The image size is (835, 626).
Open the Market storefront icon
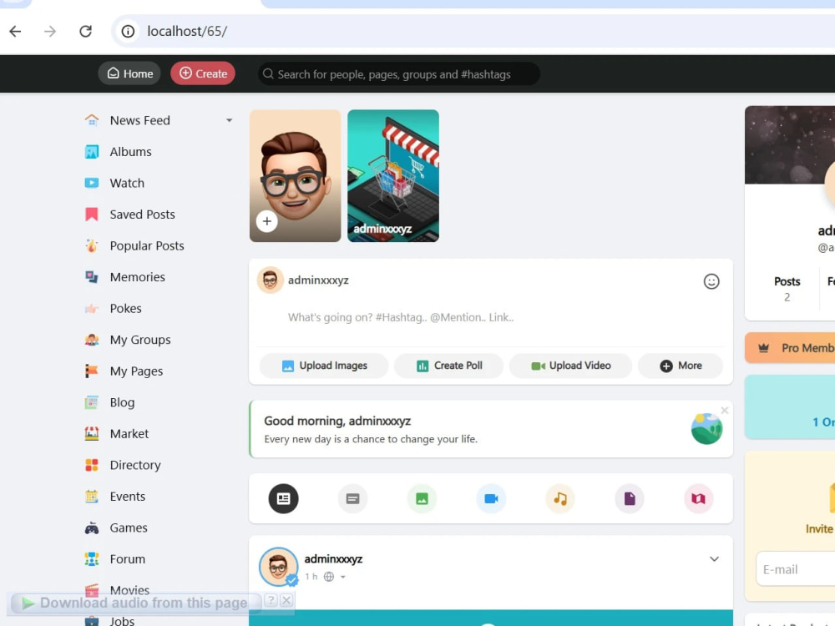pos(92,434)
